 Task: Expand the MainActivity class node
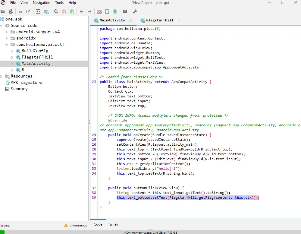(x=12, y=64)
